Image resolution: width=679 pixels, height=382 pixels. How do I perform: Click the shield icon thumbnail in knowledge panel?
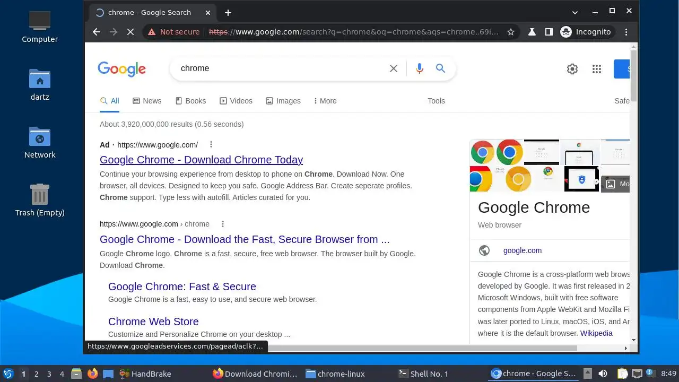pos(582,179)
